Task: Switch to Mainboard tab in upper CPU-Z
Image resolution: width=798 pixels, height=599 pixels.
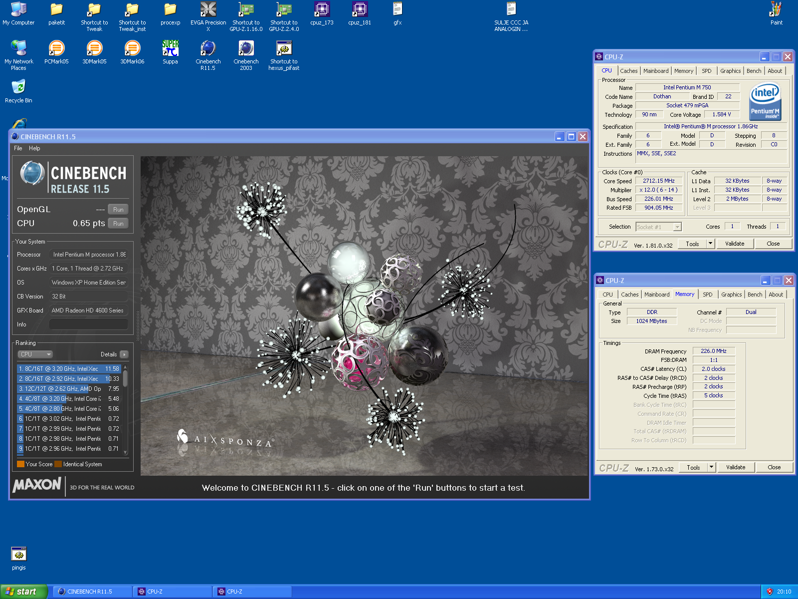Action: pos(655,71)
